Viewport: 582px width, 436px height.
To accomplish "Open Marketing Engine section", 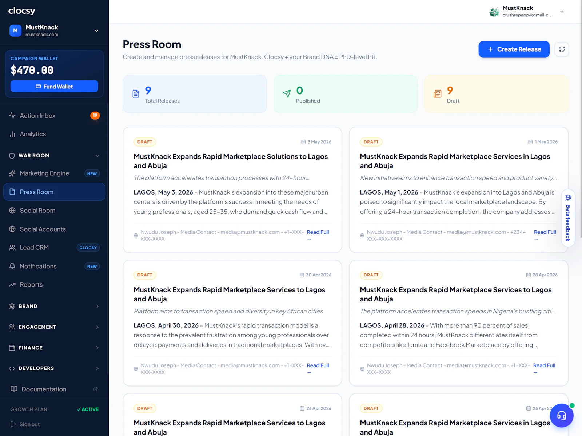I will [54, 173].
